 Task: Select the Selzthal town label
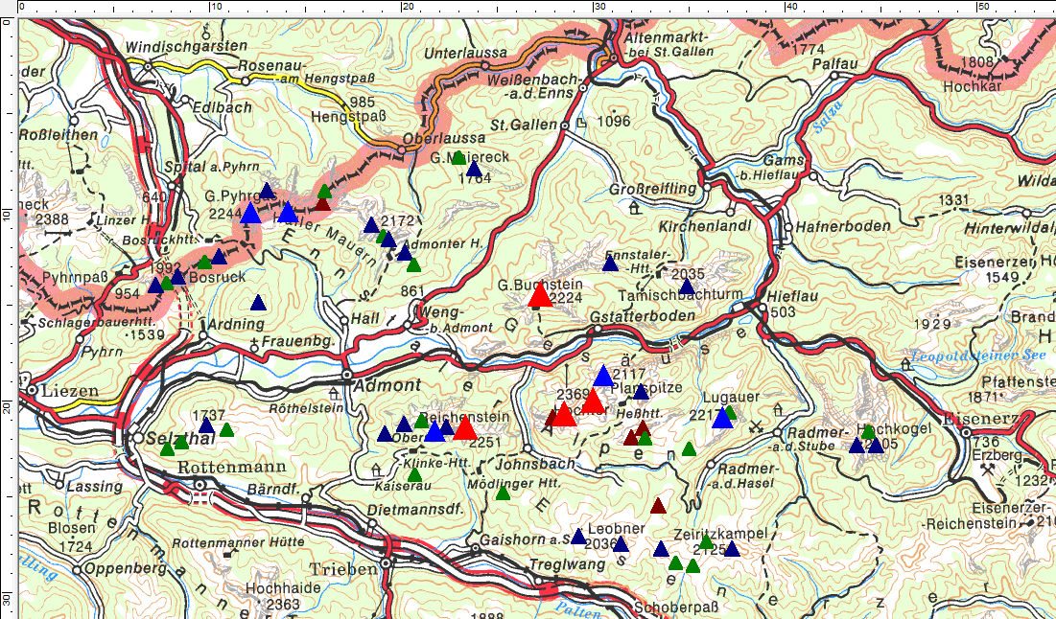click(x=182, y=439)
